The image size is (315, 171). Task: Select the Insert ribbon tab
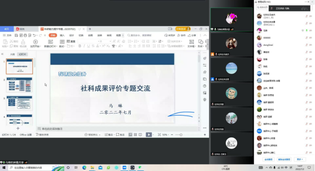coord(62,35)
